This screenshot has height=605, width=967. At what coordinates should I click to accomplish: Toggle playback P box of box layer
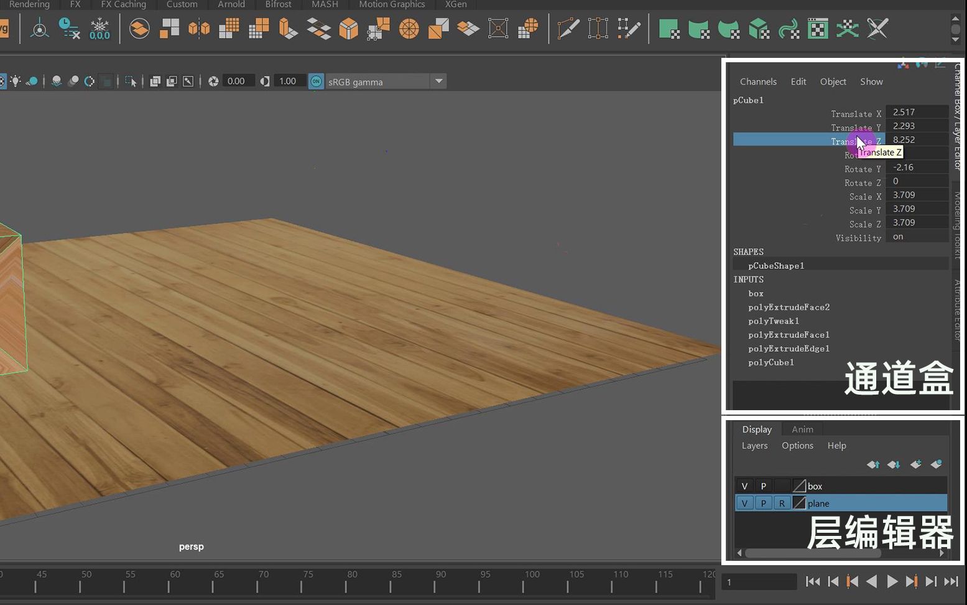763,486
